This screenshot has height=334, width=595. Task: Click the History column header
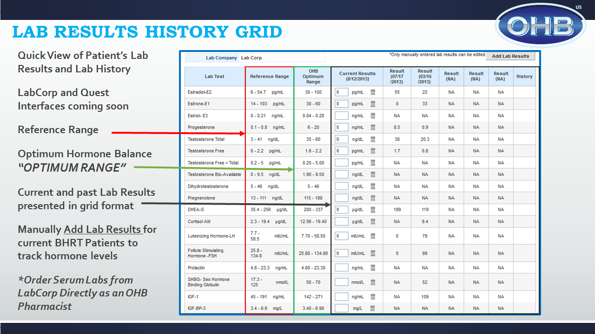pyautogui.click(x=524, y=77)
